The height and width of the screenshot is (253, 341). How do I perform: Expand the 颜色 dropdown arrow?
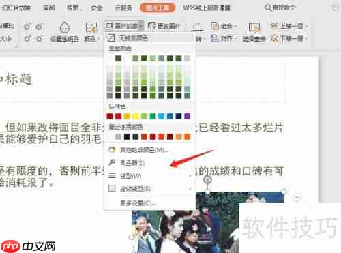[98, 39]
